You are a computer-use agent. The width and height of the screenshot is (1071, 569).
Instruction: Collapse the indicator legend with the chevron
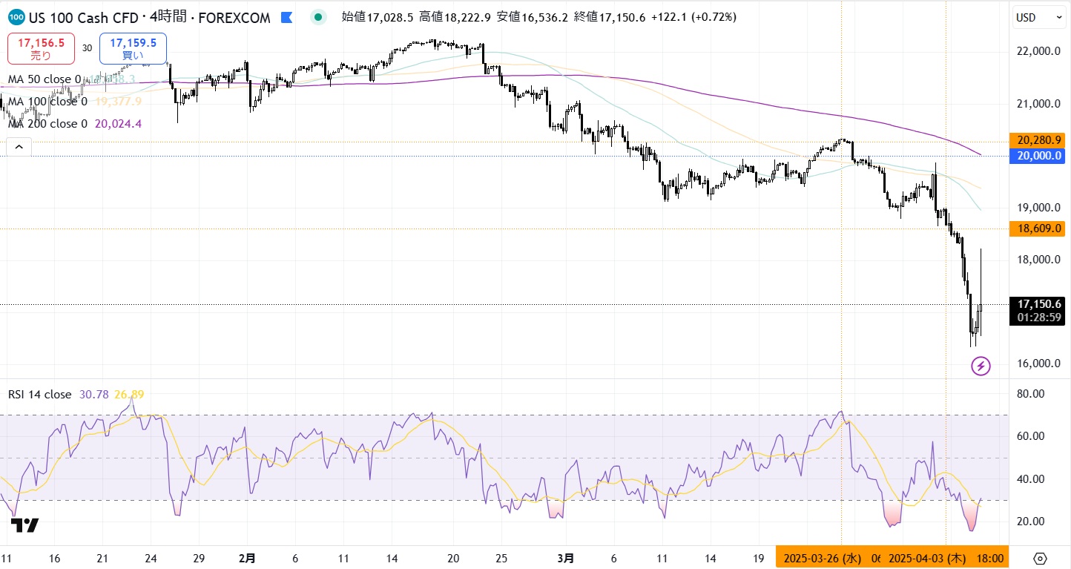tap(19, 147)
